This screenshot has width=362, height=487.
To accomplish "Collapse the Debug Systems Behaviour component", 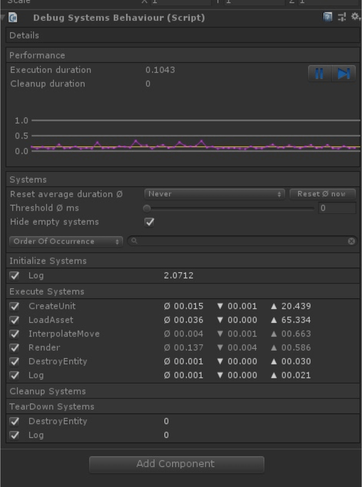I will (x=3, y=18).
